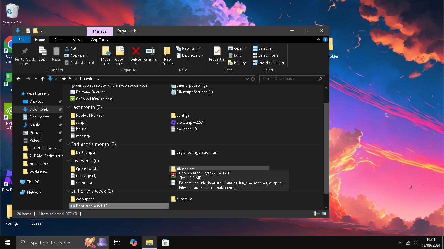Click into the Search Downloads field
The height and width of the screenshot is (249, 444).
pos(292,79)
